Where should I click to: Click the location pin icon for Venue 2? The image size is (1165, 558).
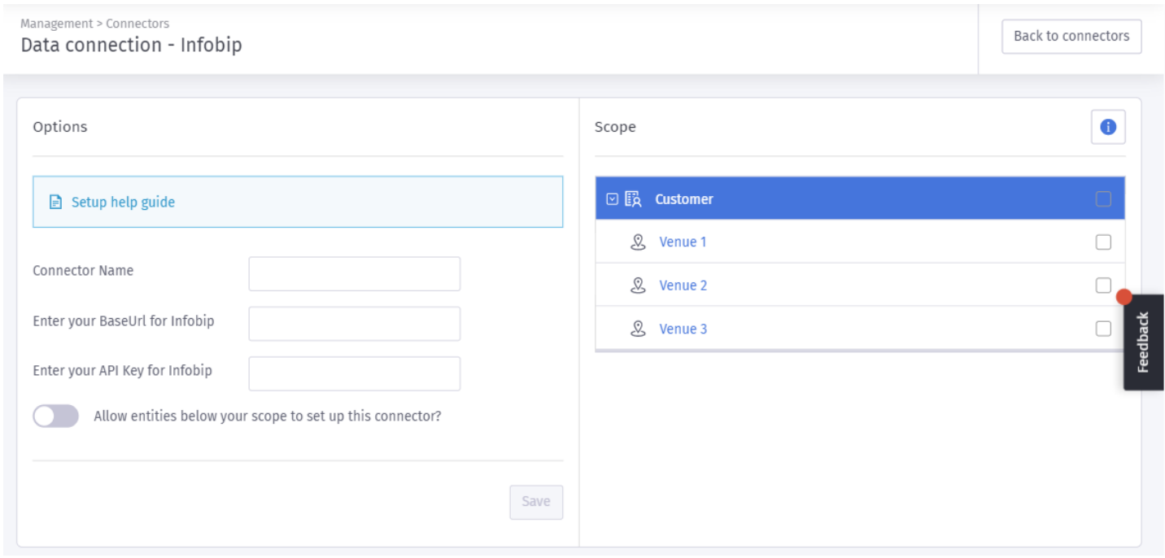pyautogui.click(x=639, y=286)
